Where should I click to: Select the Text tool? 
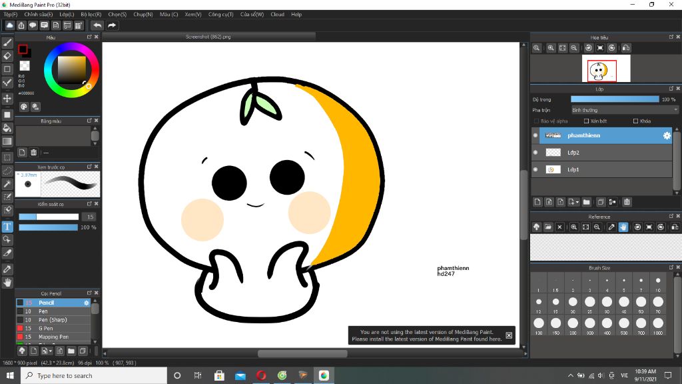(x=7, y=227)
